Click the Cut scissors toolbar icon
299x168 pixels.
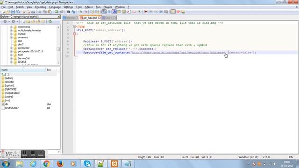click(40, 12)
